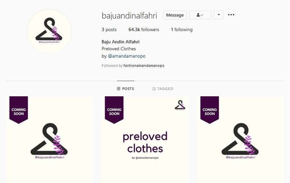Click the Coming Soon ribbon on third post

210,110
